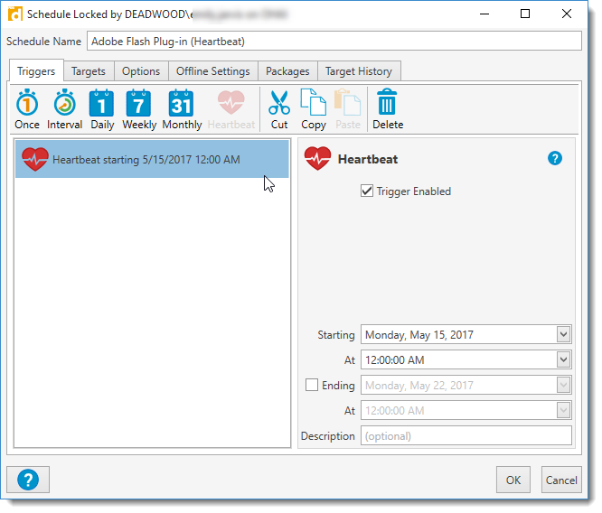602x513 pixels.
Task: Add a Weekly trigger
Action: tap(139, 109)
